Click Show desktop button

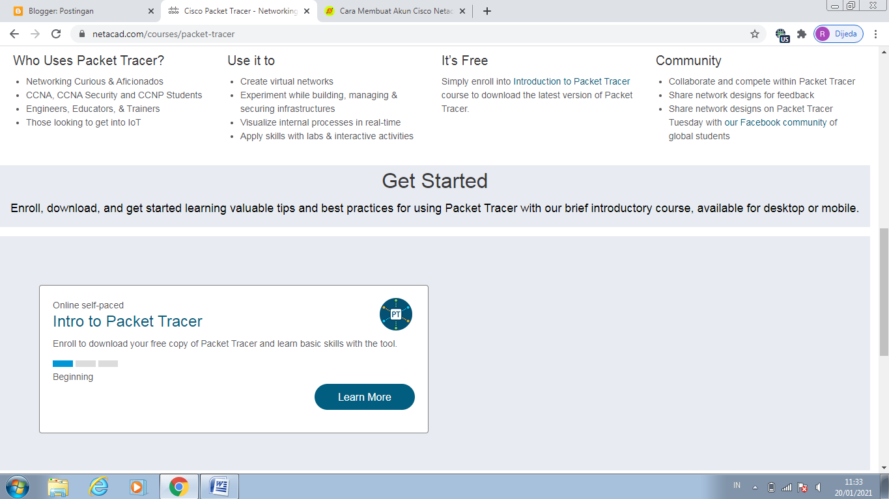click(884, 487)
